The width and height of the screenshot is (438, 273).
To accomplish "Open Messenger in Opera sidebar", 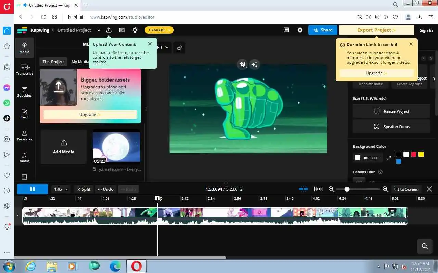I will (x=7, y=88).
